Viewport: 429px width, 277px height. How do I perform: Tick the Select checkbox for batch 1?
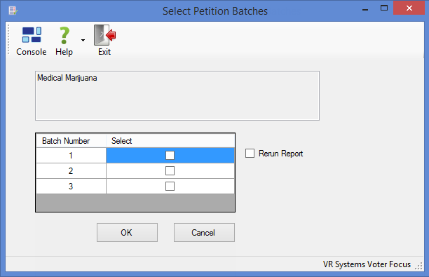170,155
